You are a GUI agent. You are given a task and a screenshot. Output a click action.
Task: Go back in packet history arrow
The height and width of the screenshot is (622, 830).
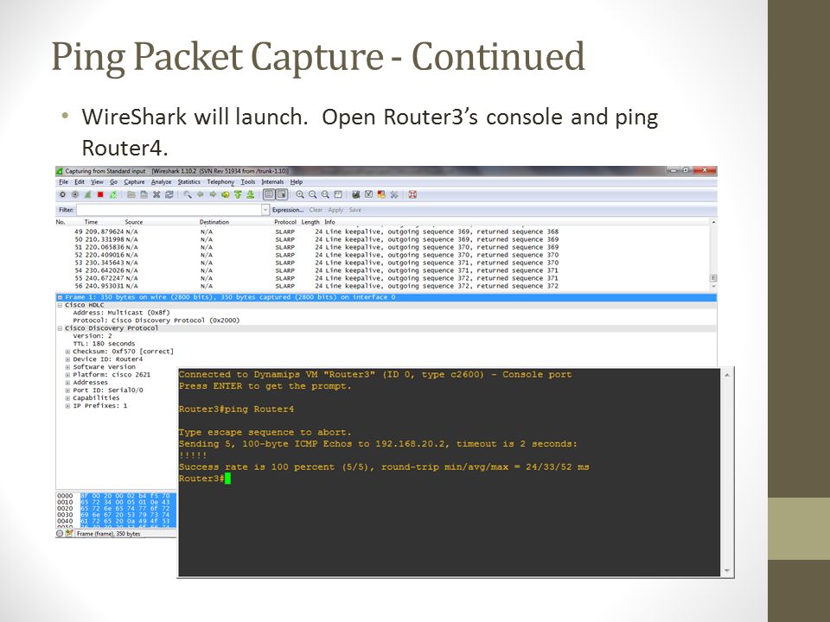click(200, 194)
